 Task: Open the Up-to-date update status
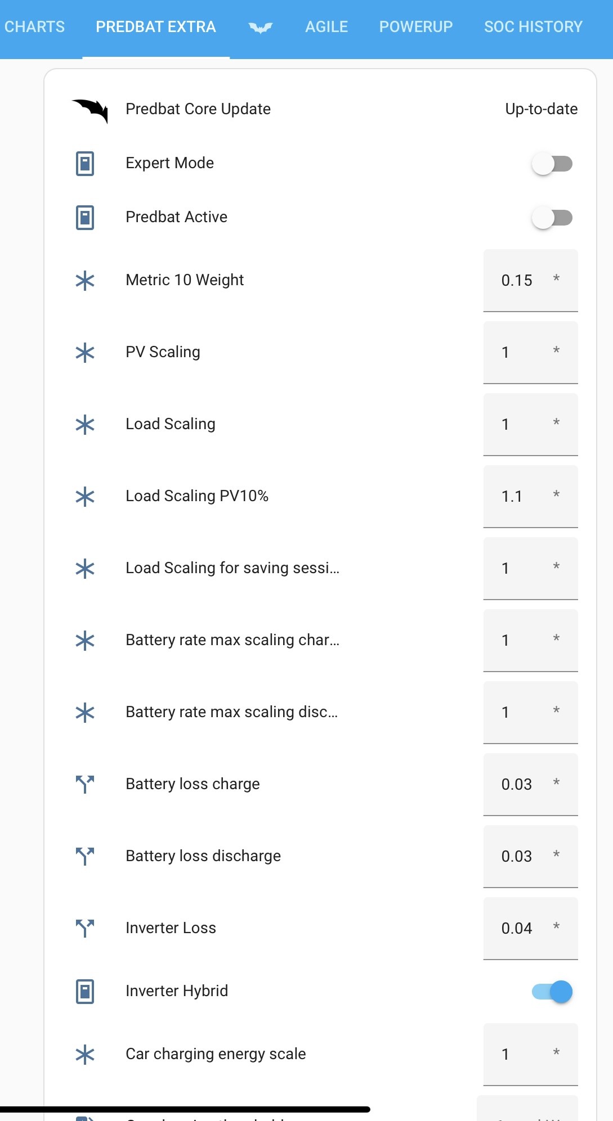pyautogui.click(x=542, y=109)
